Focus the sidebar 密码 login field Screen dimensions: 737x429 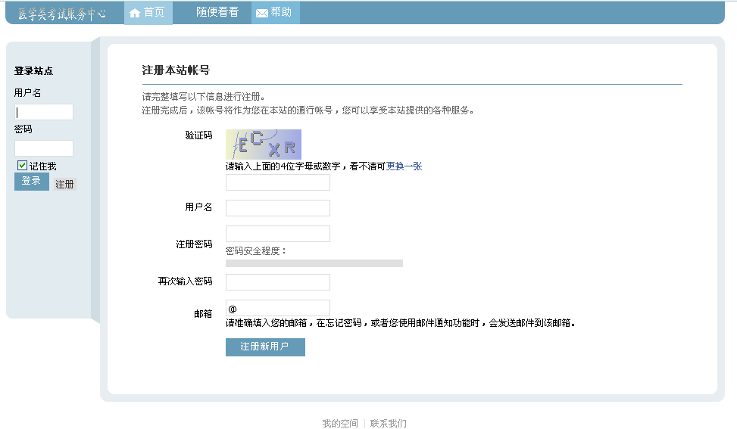[x=44, y=148]
